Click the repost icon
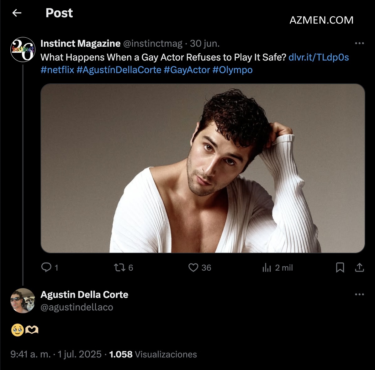This screenshot has height=370, width=375. point(119,267)
